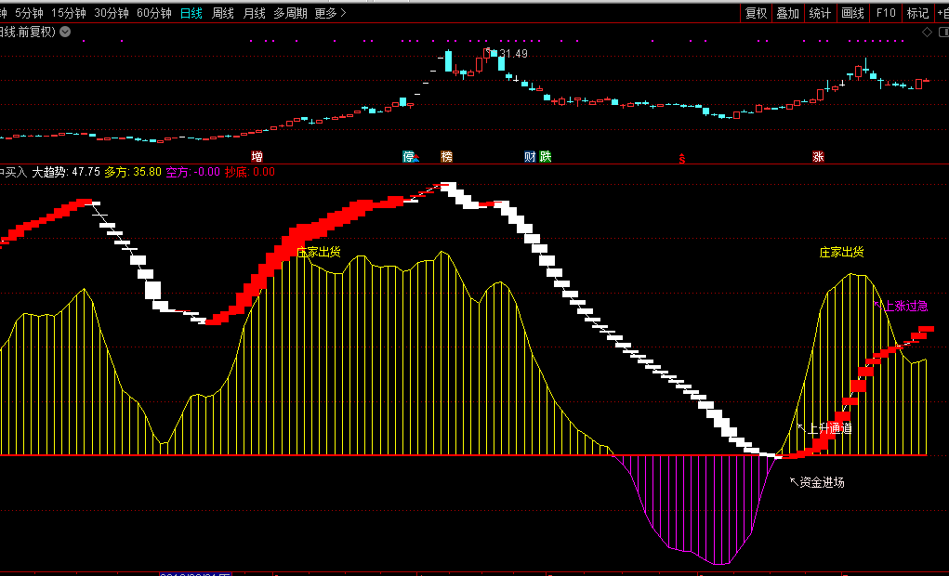Open the 更多 periods expander
Viewport: 949px width, 576px height.
coord(330,13)
